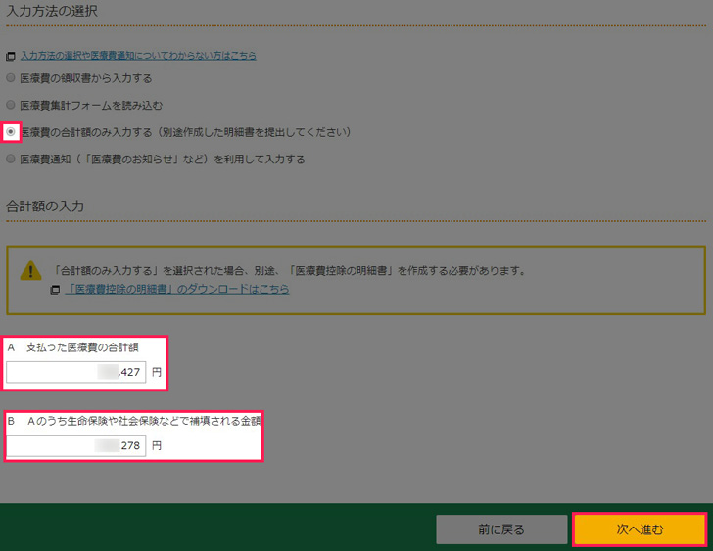The image size is (713, 551).
Task: Select the 医療費集計フォームを読み込む radio button
Action: [x=11, y=105]
